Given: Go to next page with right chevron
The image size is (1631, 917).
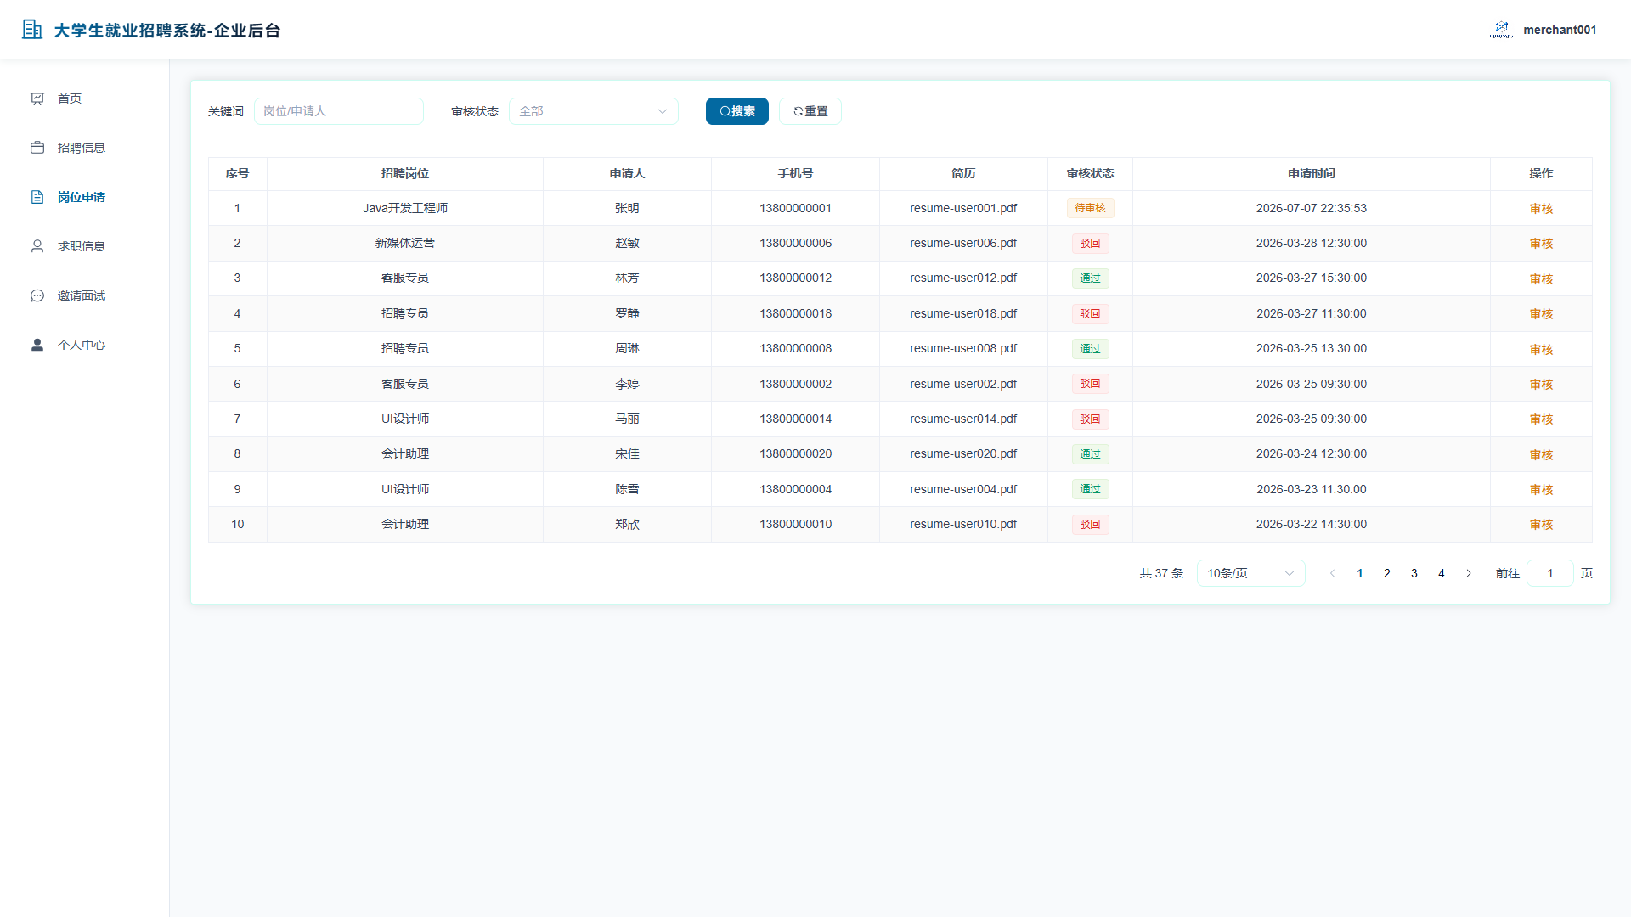Looking at the screenshot, I should (1469, 573).
